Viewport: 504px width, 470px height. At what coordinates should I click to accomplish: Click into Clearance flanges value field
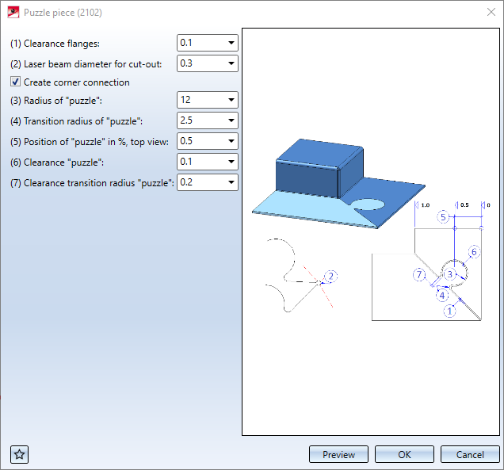200,43
